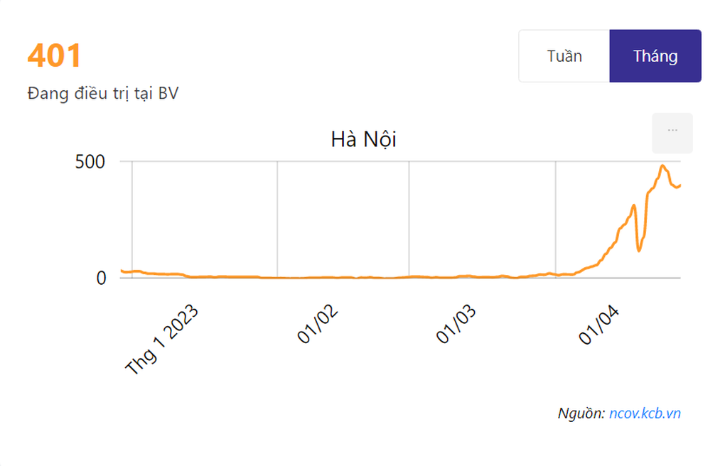Viewport: 725px width, 466px height.
Task: Click the orange 401 patient count
Action: (54, 55)
